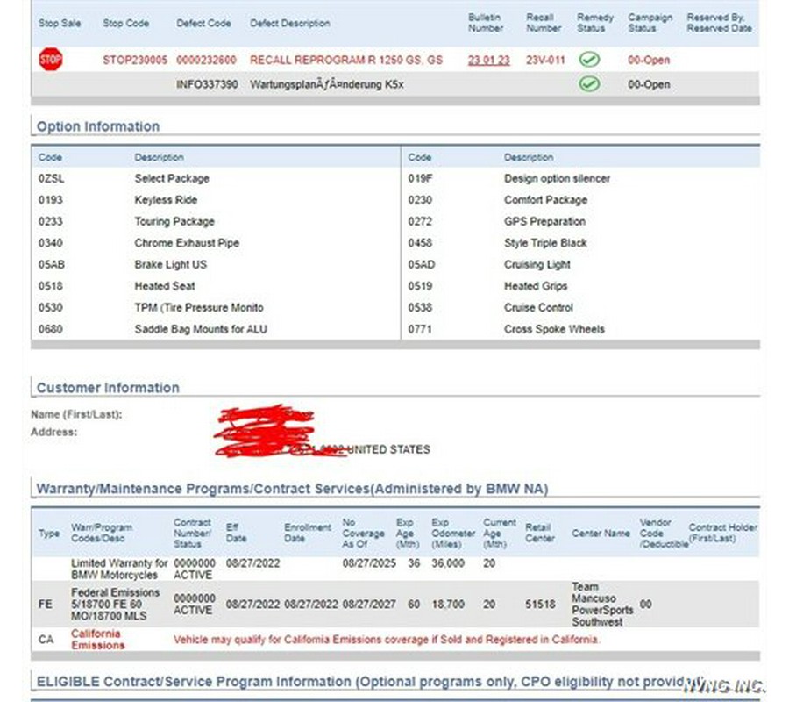The height and width of the screenshot is (702, 789).
Task: Select the RECALL REPROGRAM R 1250 GS description
Action: click(346, 60)
